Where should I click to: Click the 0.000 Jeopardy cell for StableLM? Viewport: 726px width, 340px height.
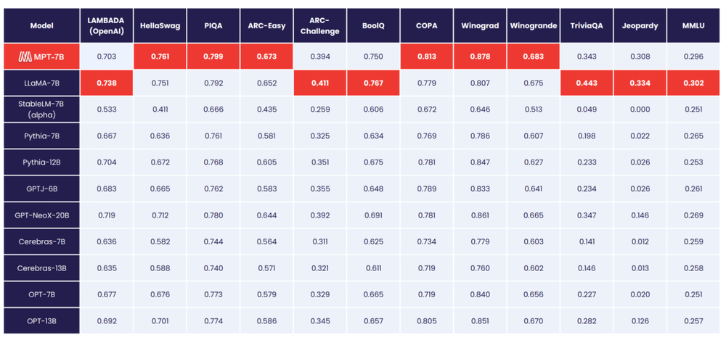640,109
